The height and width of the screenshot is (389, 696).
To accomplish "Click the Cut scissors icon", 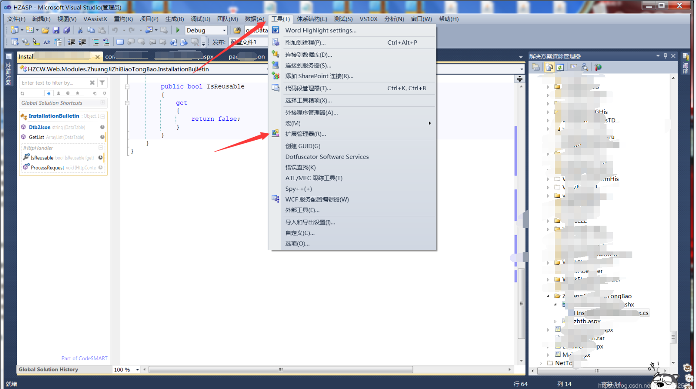I will click(80, 30).
